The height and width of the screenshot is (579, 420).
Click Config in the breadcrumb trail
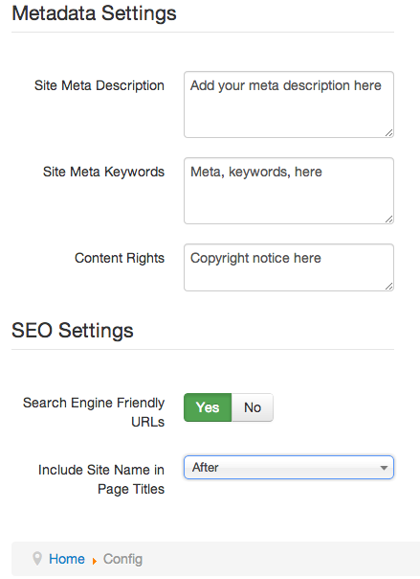(122, 559)
